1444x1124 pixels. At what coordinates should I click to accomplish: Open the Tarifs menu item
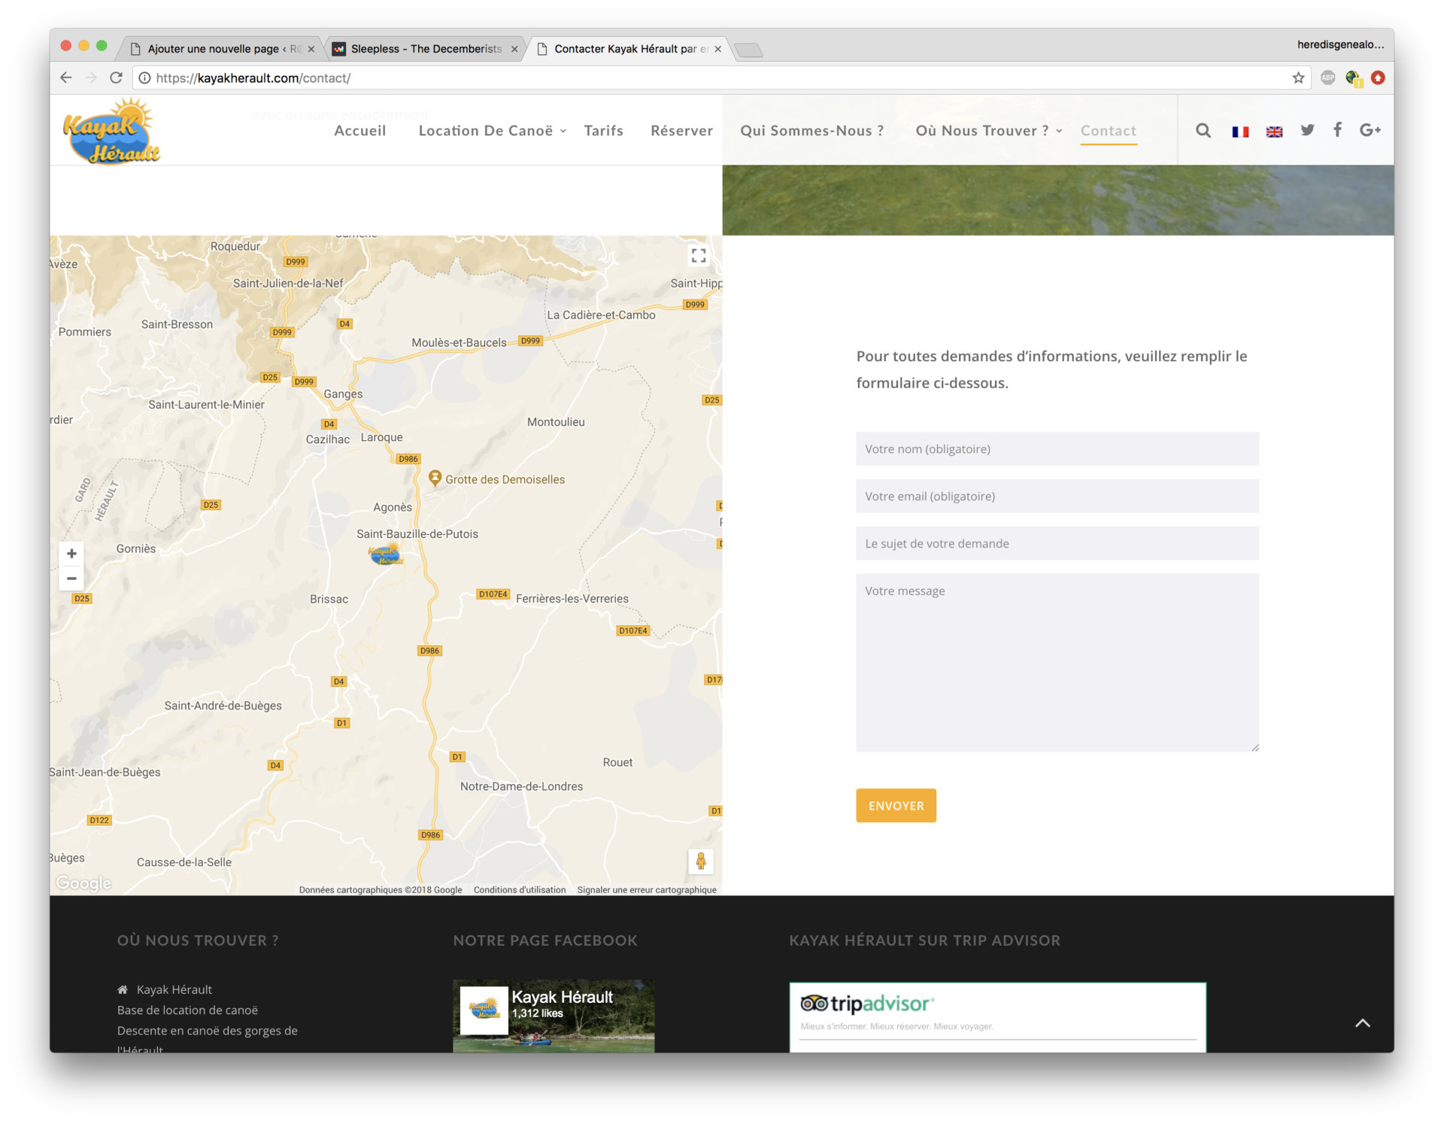coord(604,131)
